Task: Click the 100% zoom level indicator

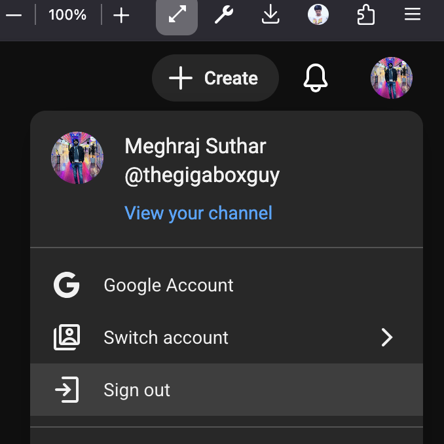Action: [x=67, y=14]
